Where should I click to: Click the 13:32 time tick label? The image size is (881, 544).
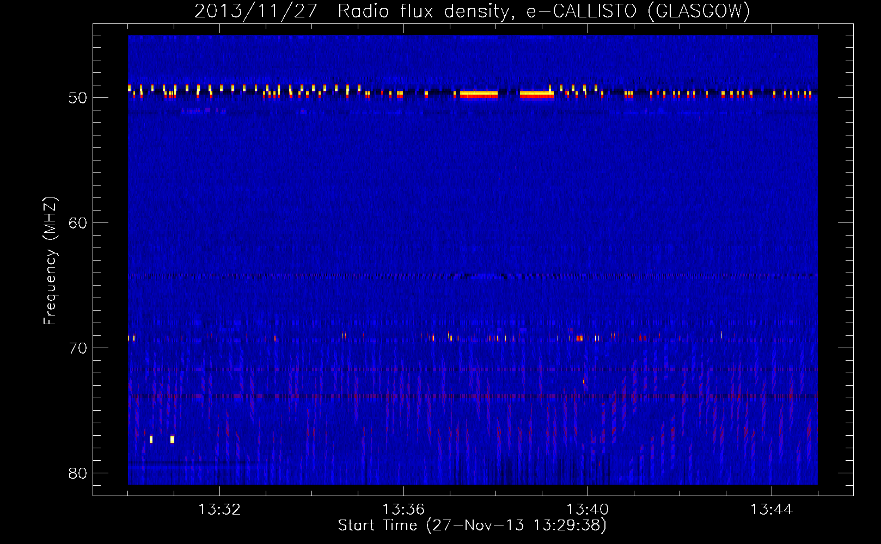(x=219, y=510)
